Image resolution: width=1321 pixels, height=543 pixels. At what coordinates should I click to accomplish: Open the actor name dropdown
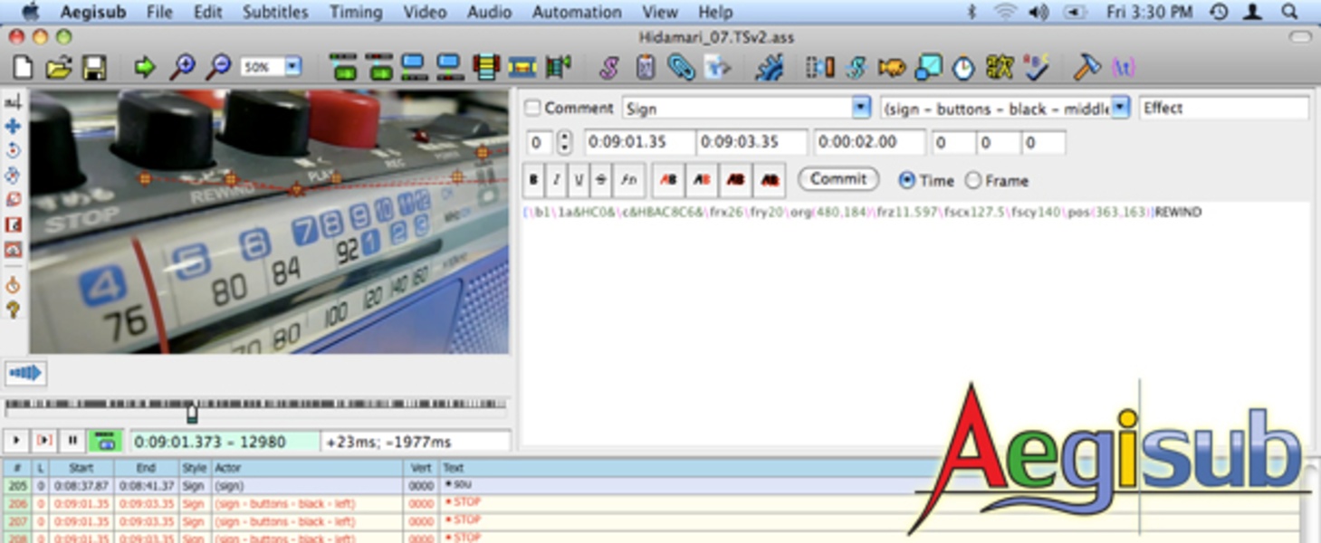[x=1120, y=108]
